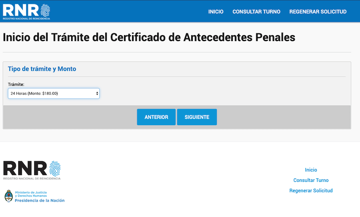Click the SIGUIENTE button

(x=197, y=117)
